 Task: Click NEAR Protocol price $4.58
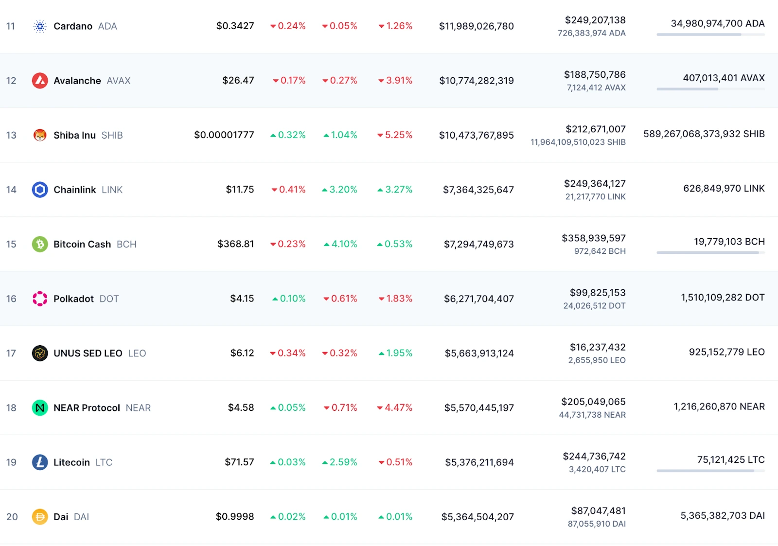(241, 407)
